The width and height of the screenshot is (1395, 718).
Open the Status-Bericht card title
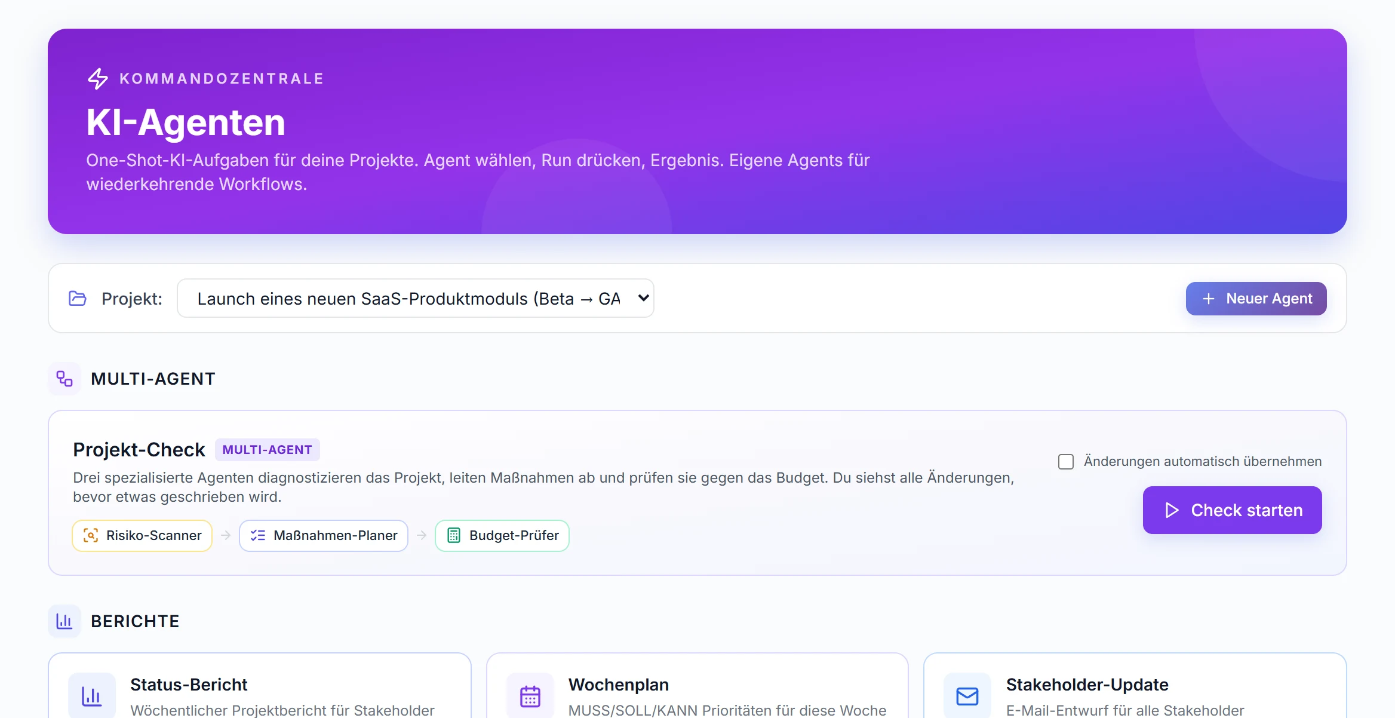[x=189, y=685]
